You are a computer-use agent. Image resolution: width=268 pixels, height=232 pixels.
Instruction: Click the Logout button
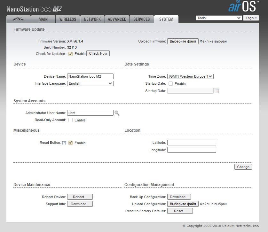pos(251,18)
